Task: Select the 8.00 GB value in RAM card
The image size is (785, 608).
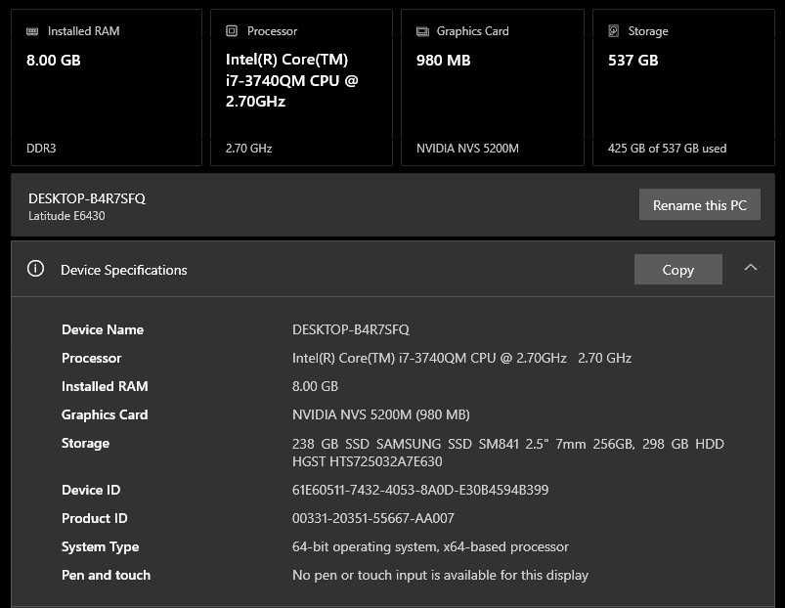Action: click(54, 60)
